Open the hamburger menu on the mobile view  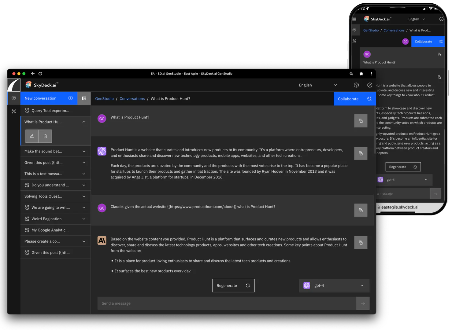pyautogui.click(x=354, y=19)
